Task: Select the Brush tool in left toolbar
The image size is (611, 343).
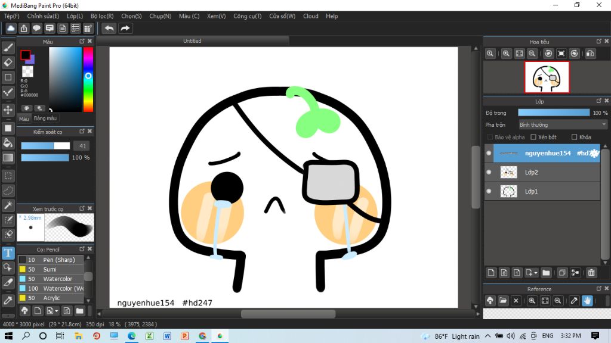Action: click(8, 48)
